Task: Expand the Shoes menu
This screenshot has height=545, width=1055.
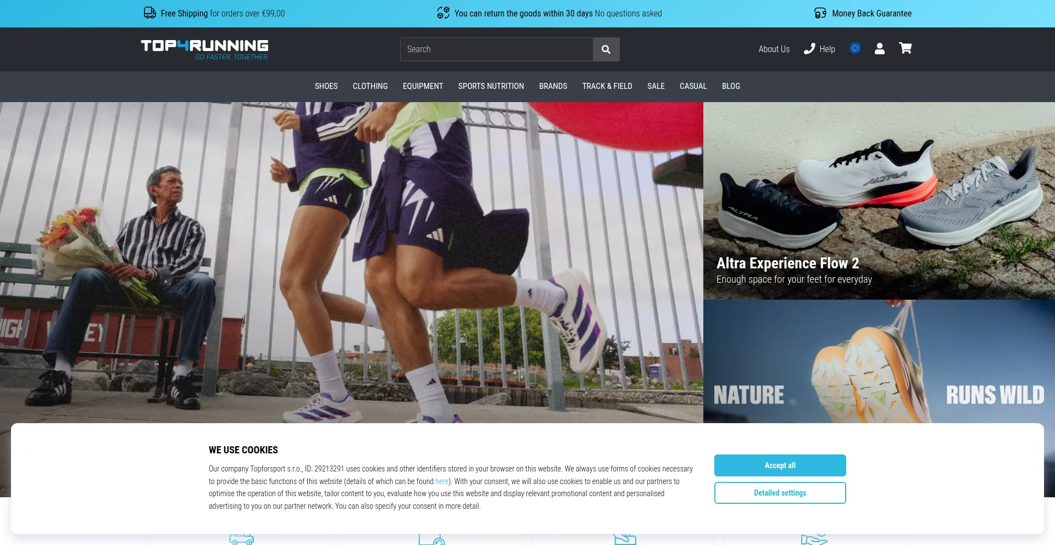Action: [326, 86]
